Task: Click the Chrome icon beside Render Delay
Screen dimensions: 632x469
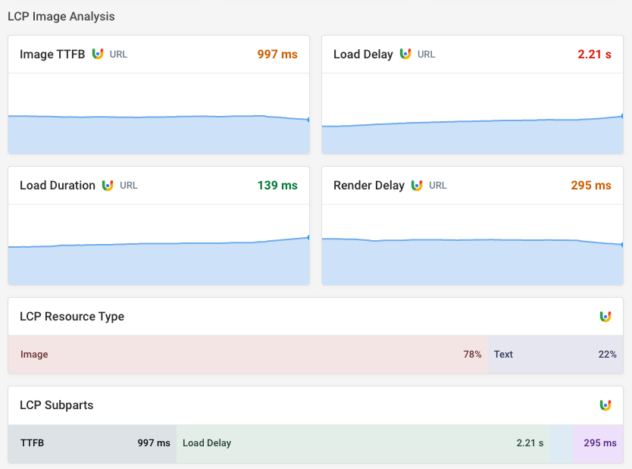Action: tap(418, 185)
